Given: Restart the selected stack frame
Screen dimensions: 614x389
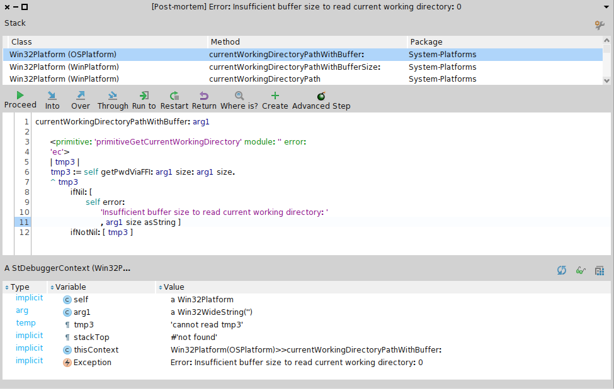Looking at the screenshot, I should click(x=174, y=100).
